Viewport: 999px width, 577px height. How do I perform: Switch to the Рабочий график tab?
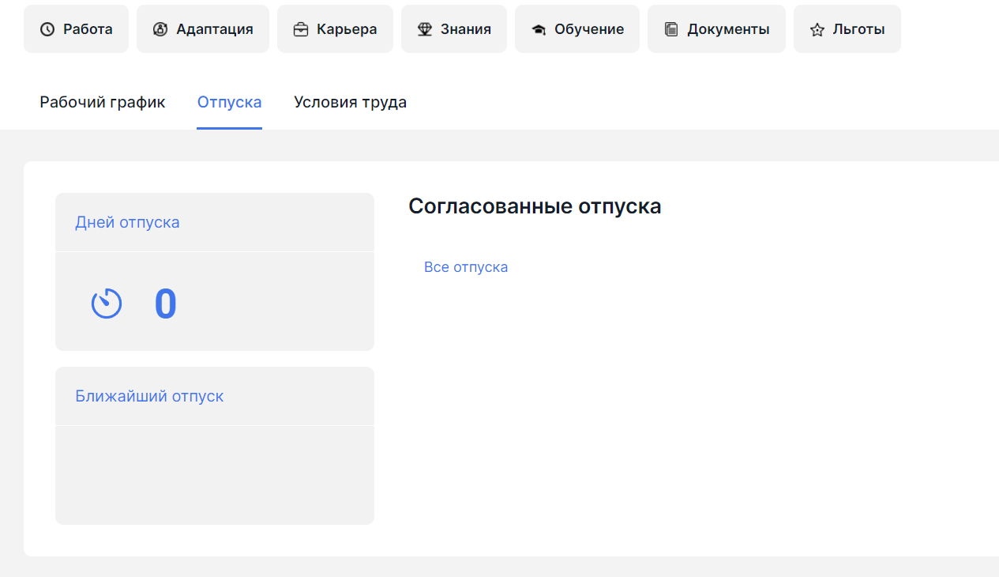tap(103, 102)
